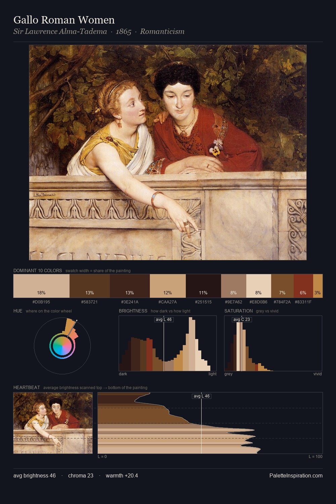Click the year 1865 in subtitle
This screenshot has height=504, width=336.
(123, 32)
